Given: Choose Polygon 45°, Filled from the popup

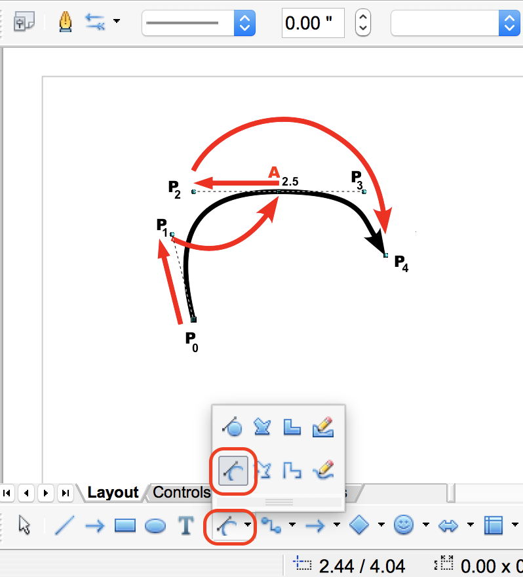Looking at the screenshot, I should click(x=292, y=428).
